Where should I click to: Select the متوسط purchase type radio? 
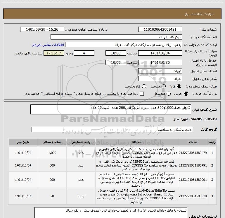click(x=169, y=94)
